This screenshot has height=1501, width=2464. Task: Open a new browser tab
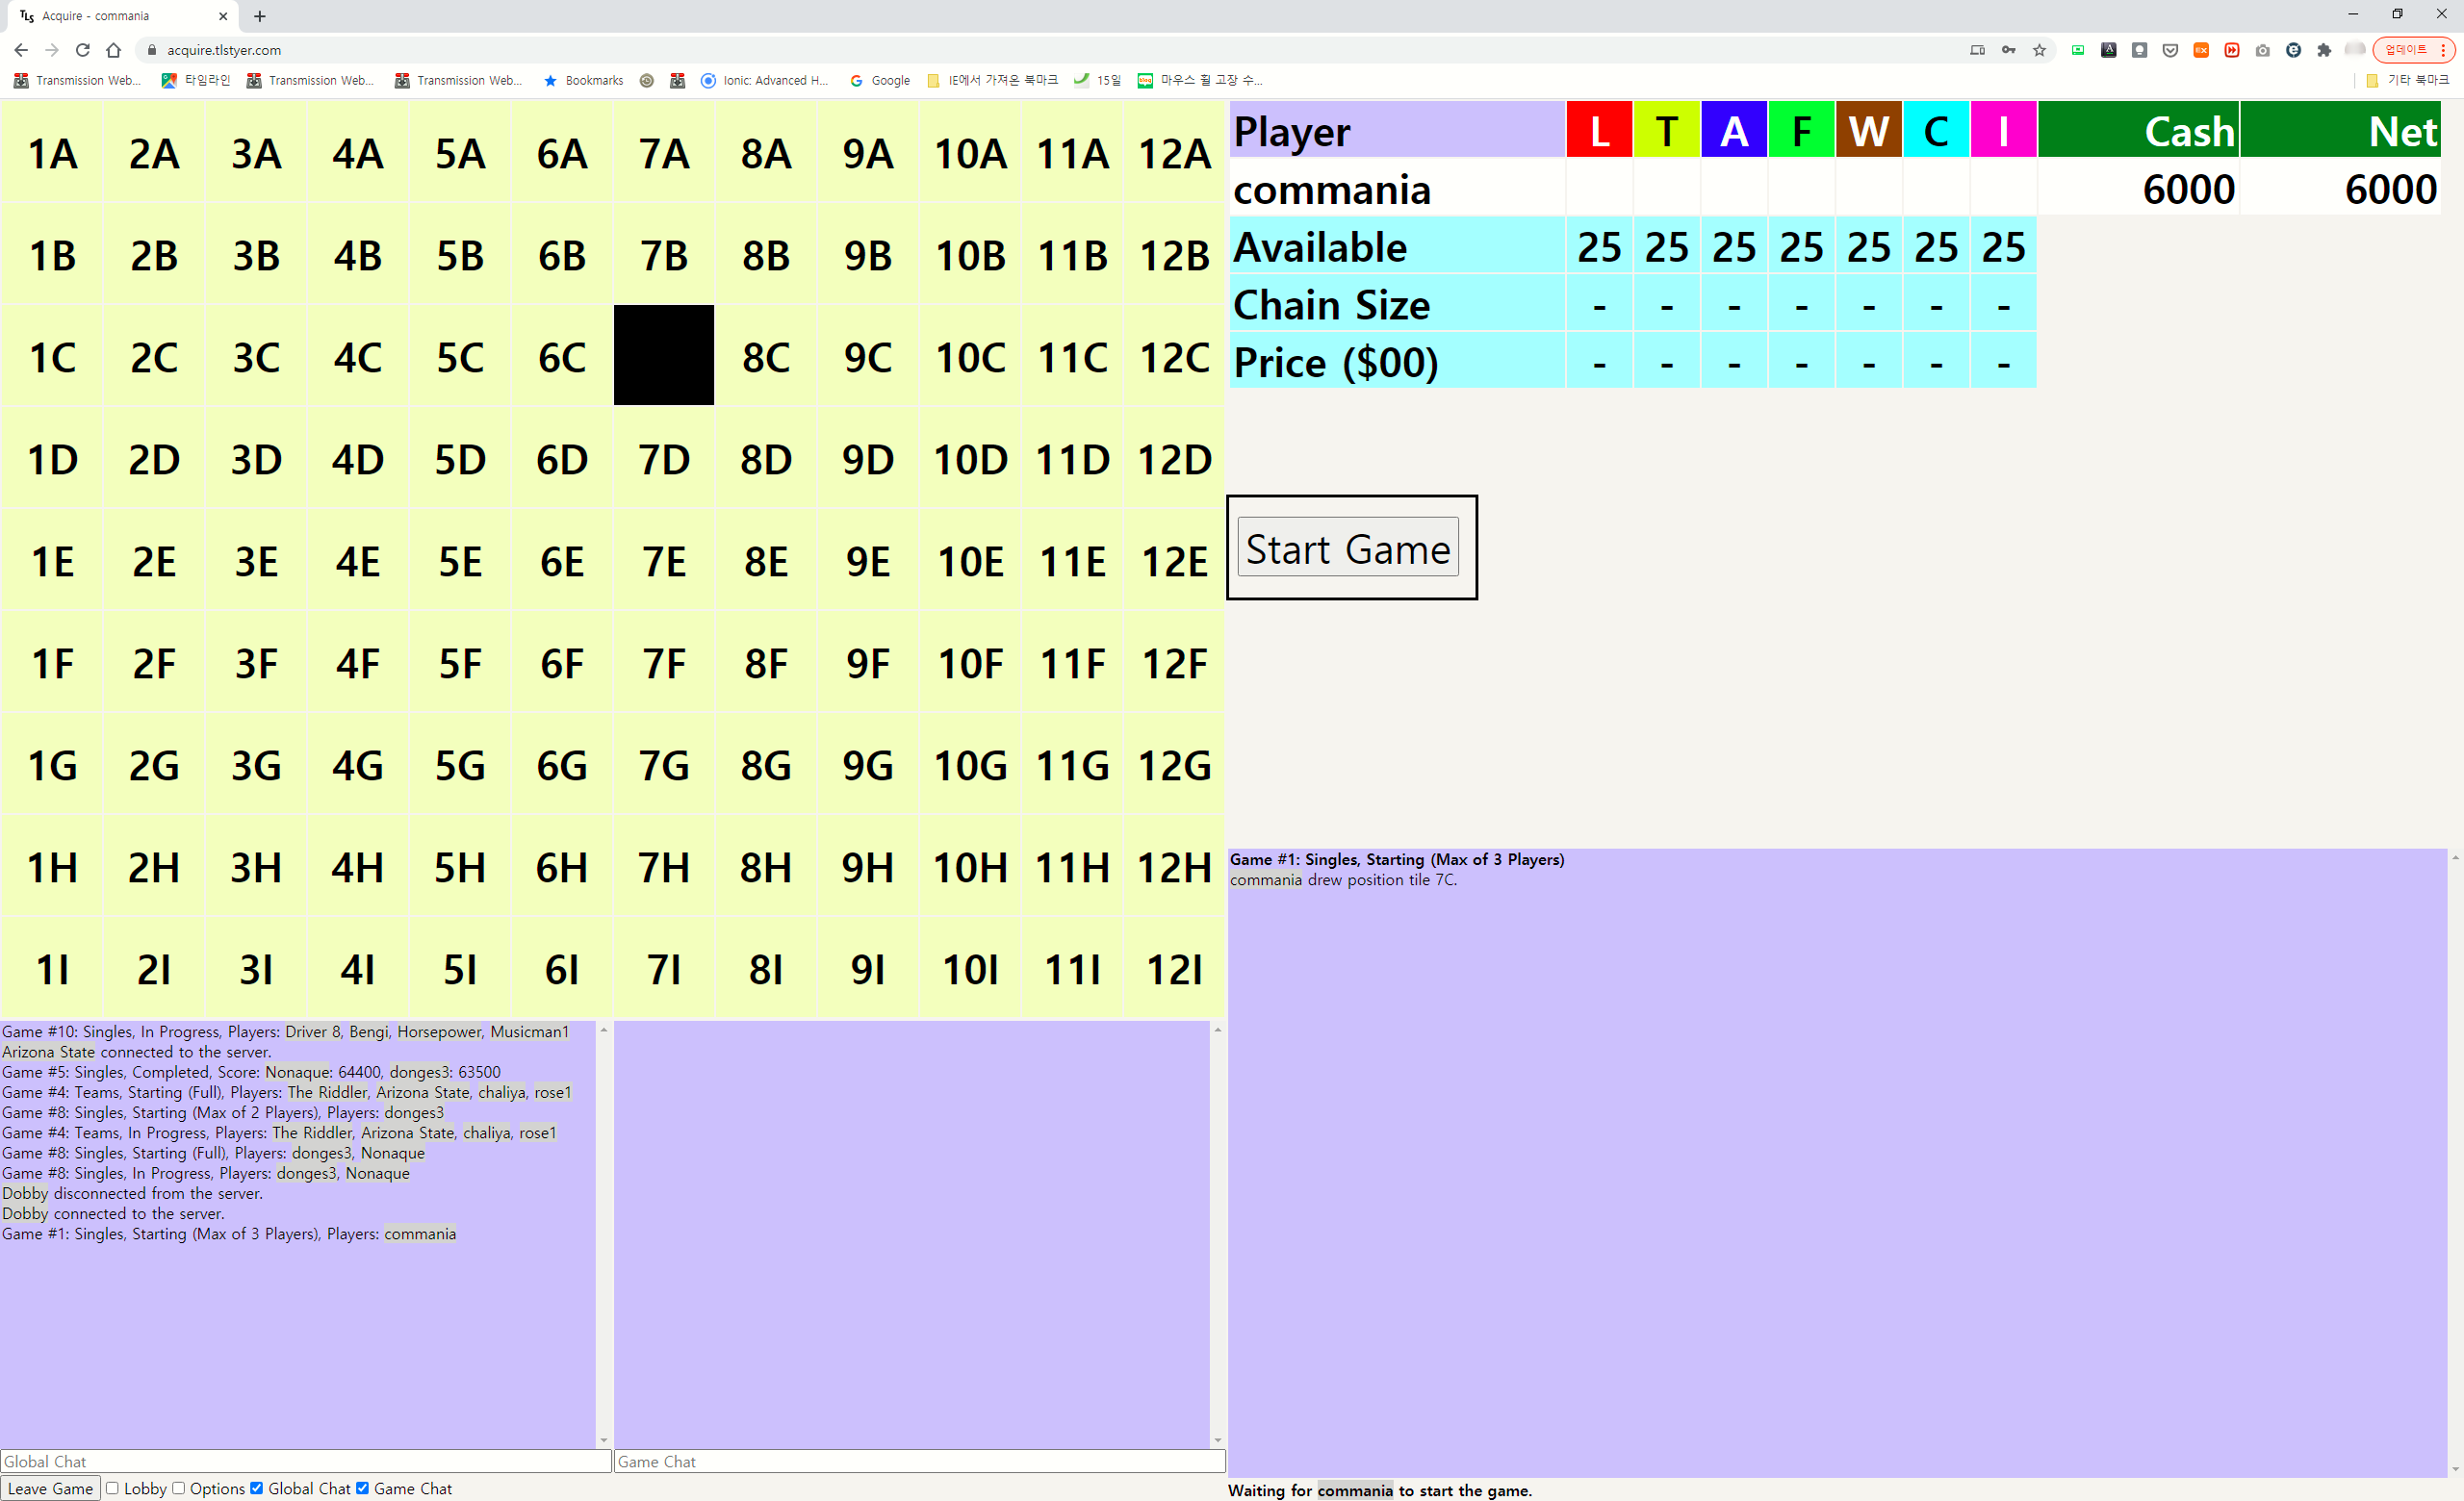click(260, 16)
